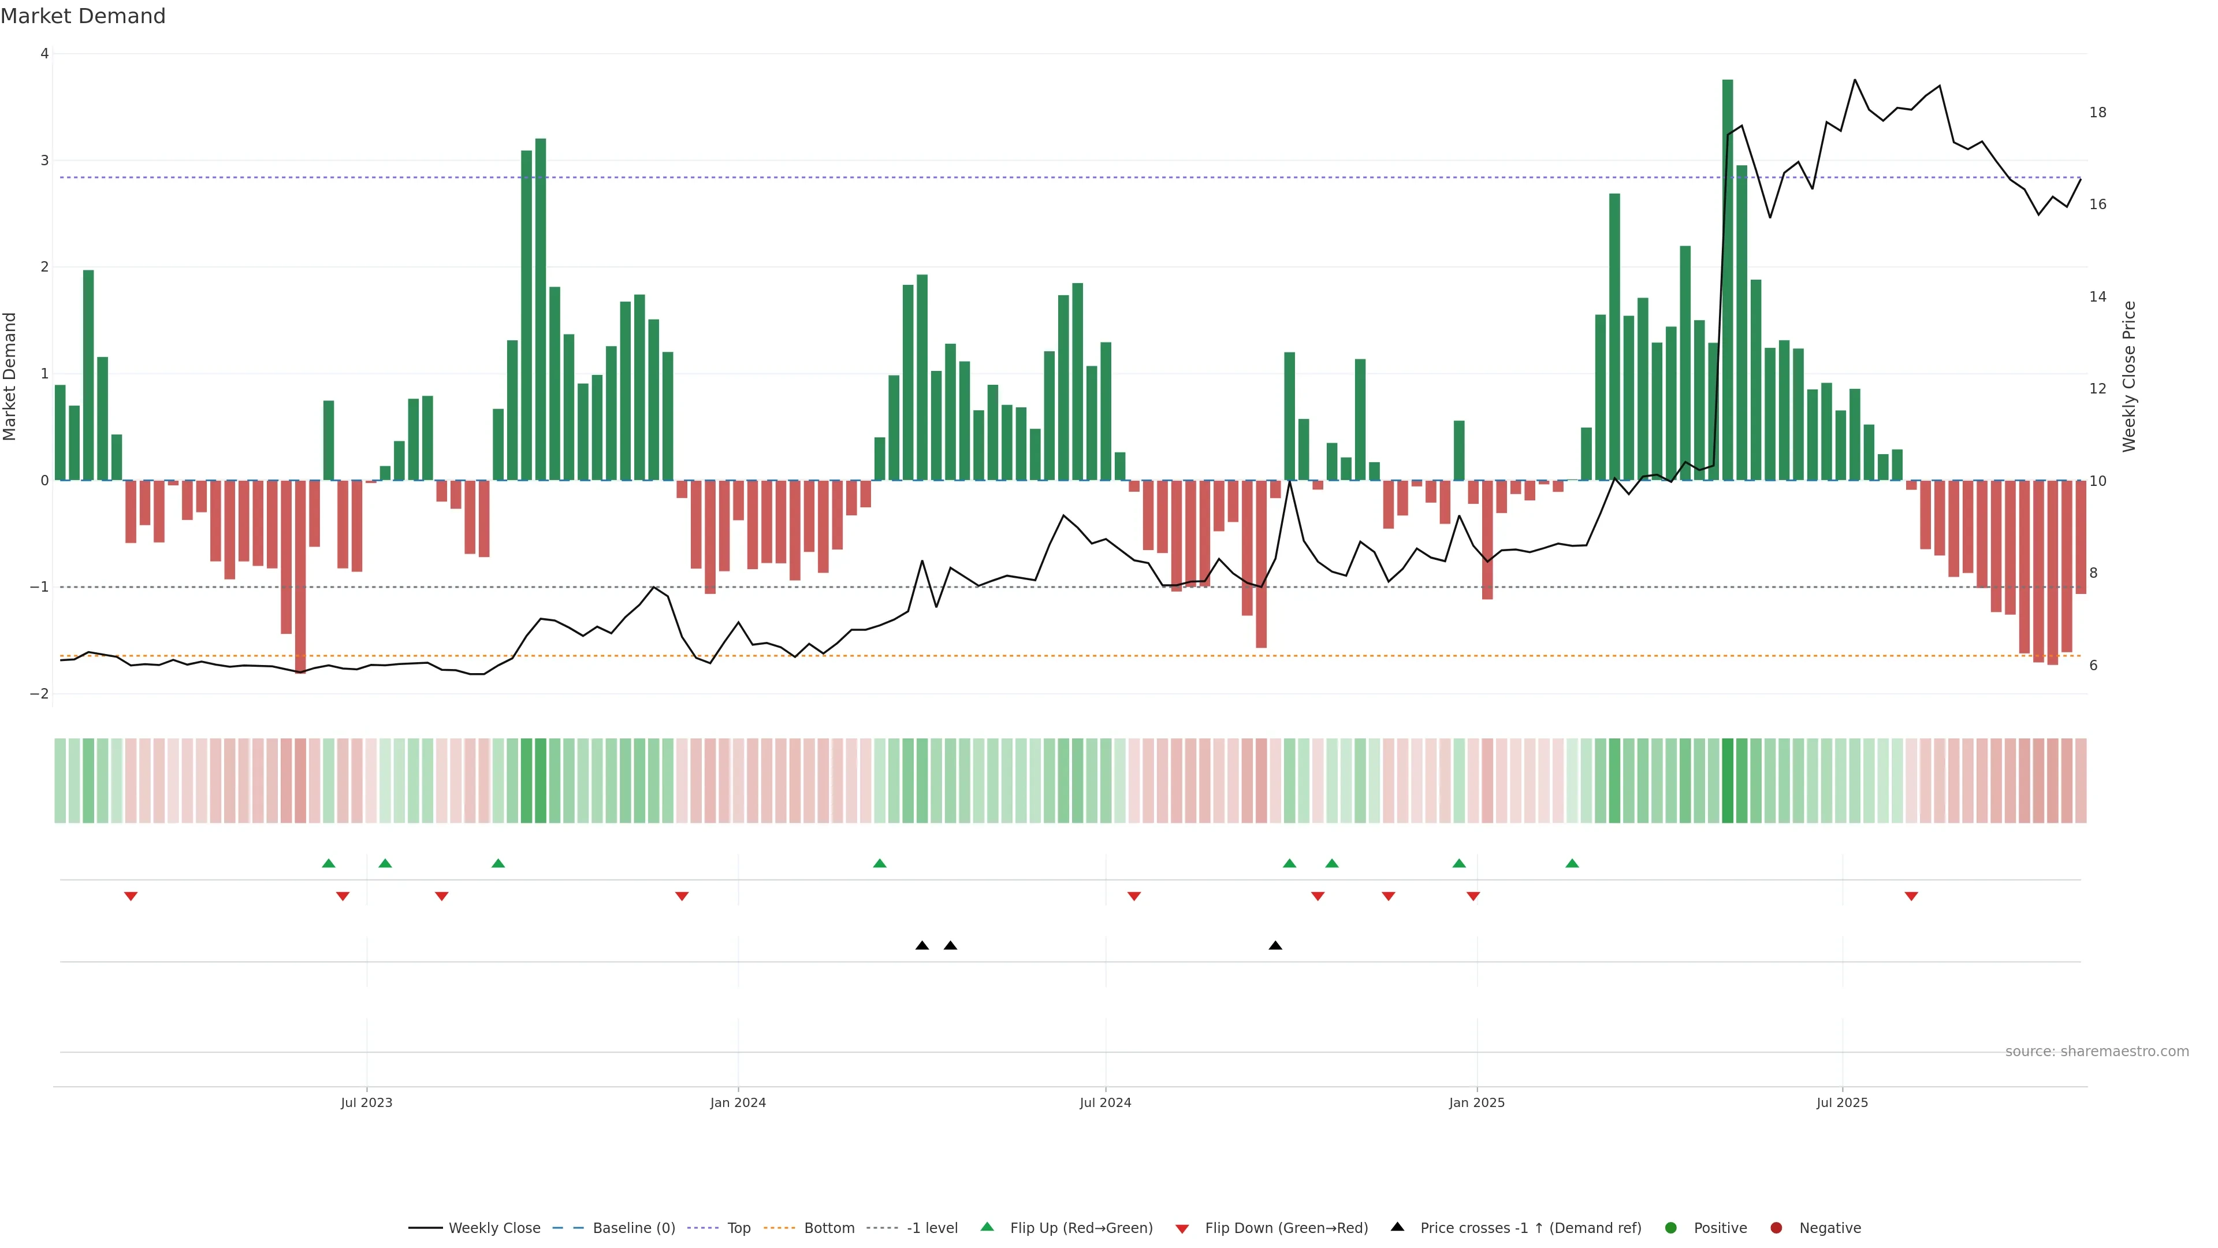
Task: Click the last red flip-down marker after Jul 2025
Action: [x=1911, y=897]
